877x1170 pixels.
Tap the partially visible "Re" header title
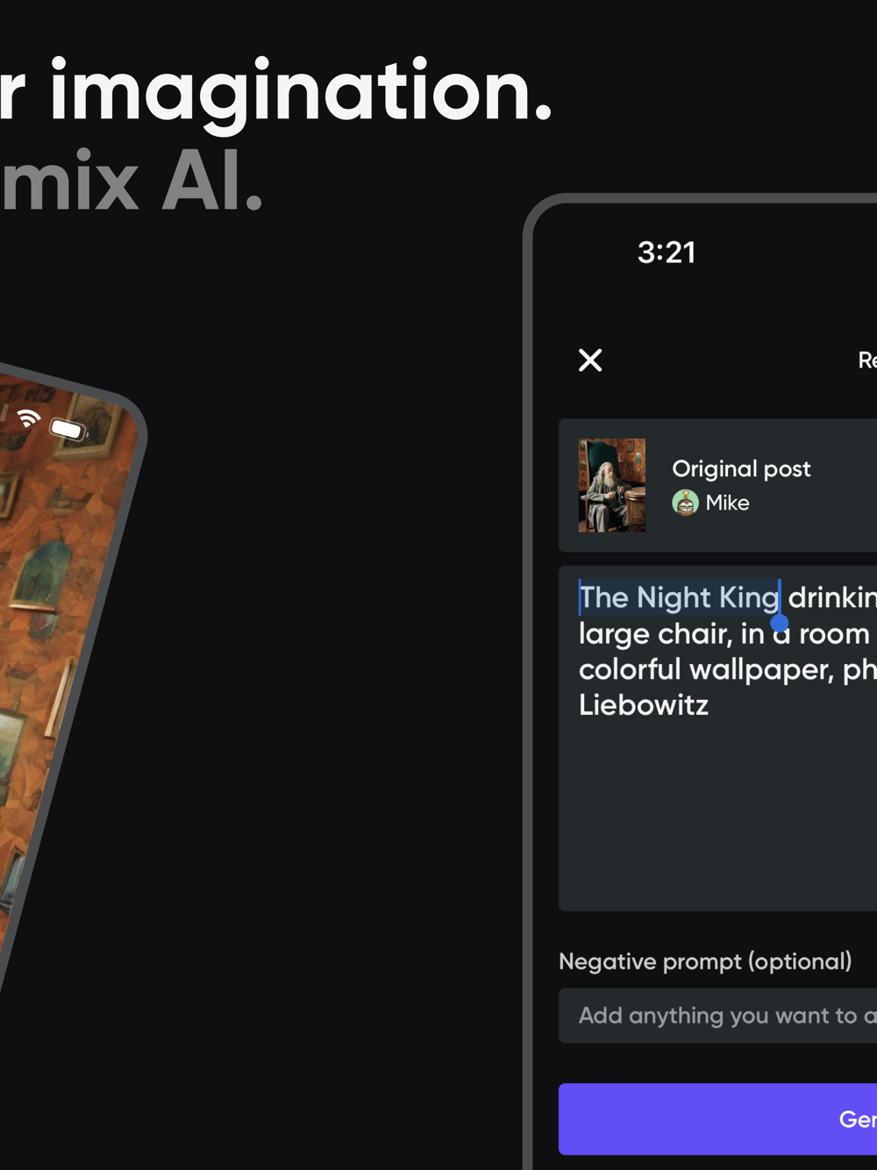pyautogui.click(x=866, y=360)
